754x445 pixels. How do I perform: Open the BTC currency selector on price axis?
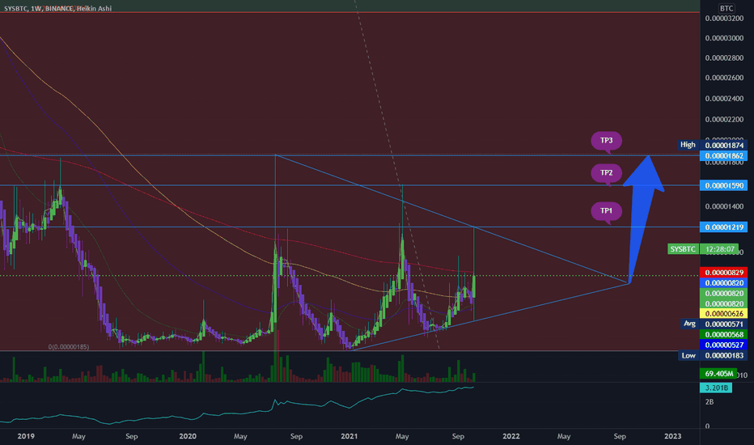(x=726, y=8)
